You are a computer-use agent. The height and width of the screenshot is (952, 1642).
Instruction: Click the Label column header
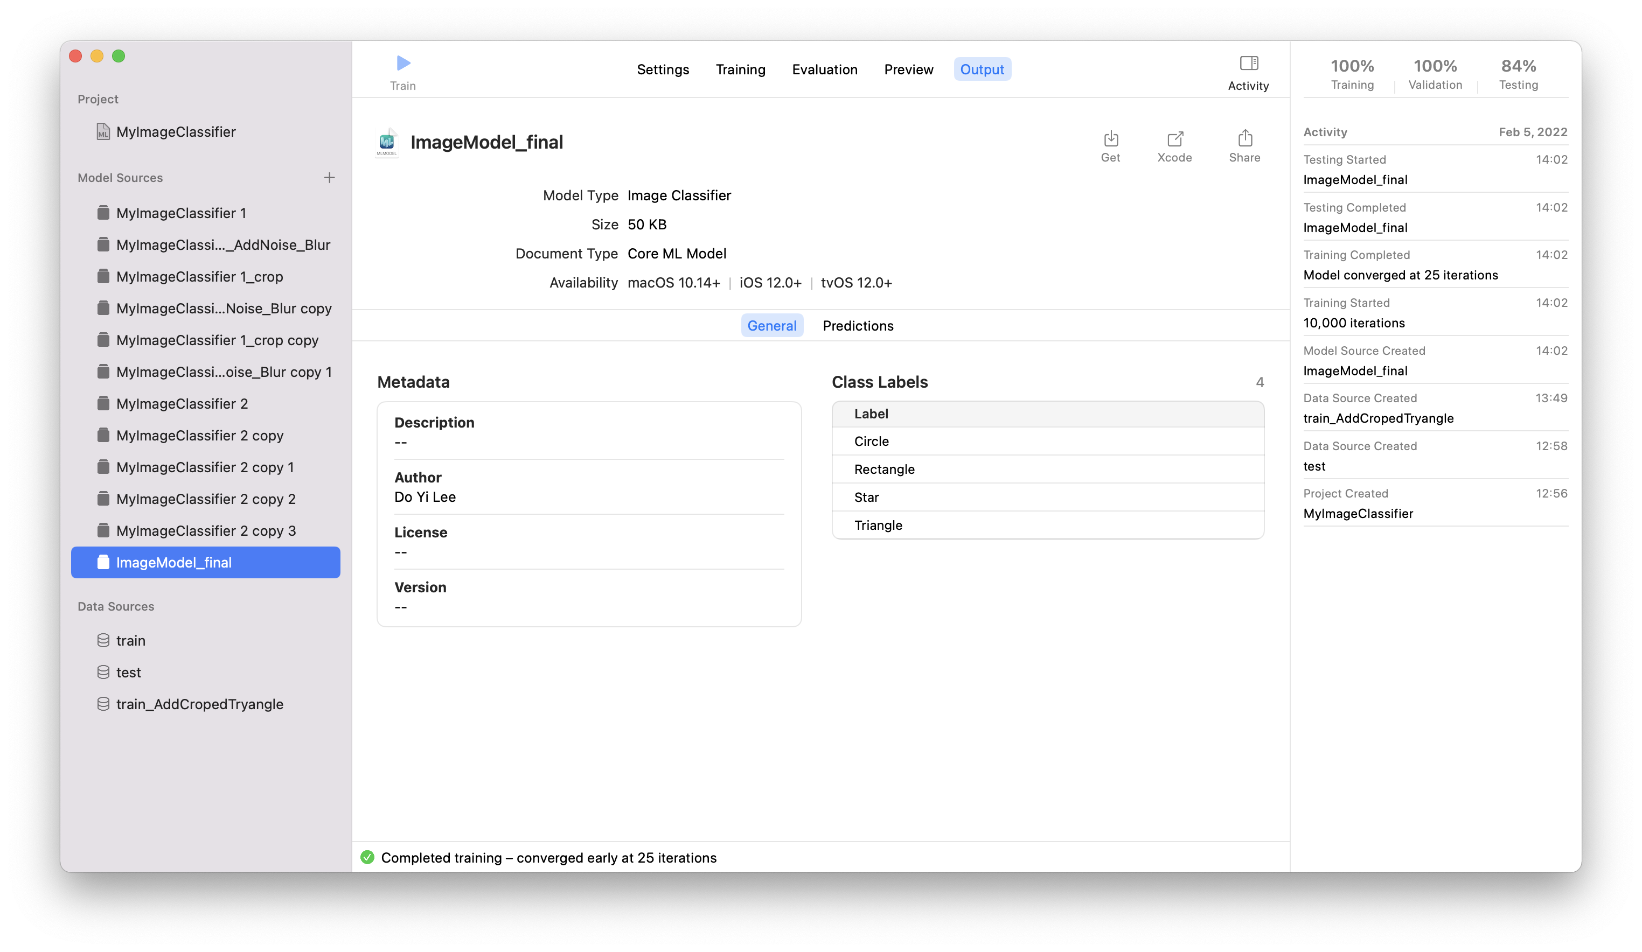click(871, 414)
